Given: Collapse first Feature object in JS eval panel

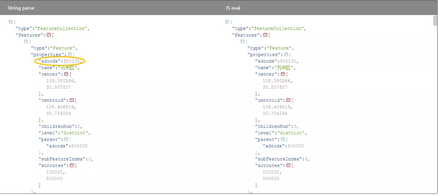Looking at the screenshot, I should [243, 41].
